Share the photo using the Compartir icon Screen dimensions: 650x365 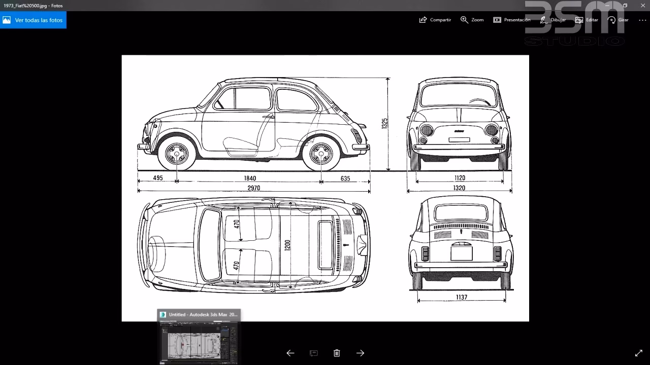click(x=434, y=19)
